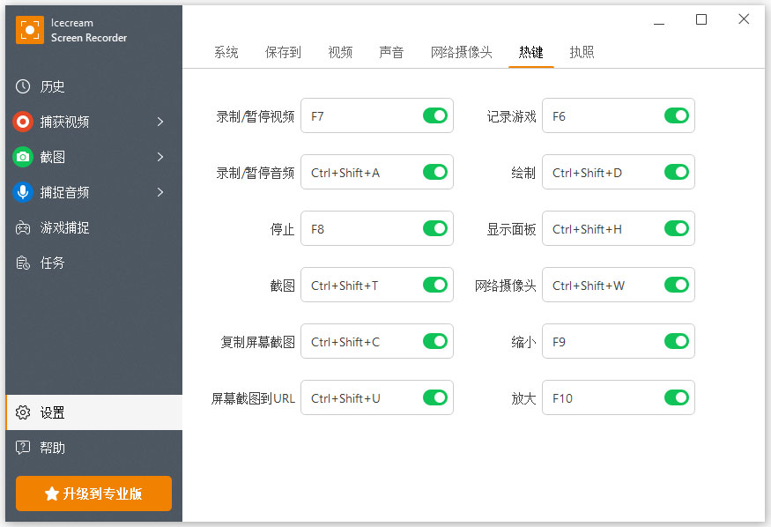Click the 截图 screenshot camera icon
771x527 pixels.
(x=20, y=157)
